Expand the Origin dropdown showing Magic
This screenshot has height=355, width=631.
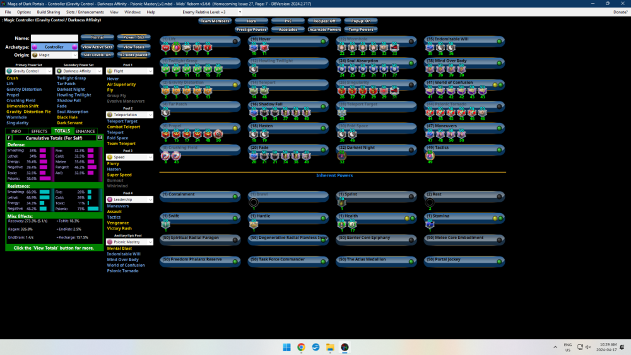[x=54, y=55]
